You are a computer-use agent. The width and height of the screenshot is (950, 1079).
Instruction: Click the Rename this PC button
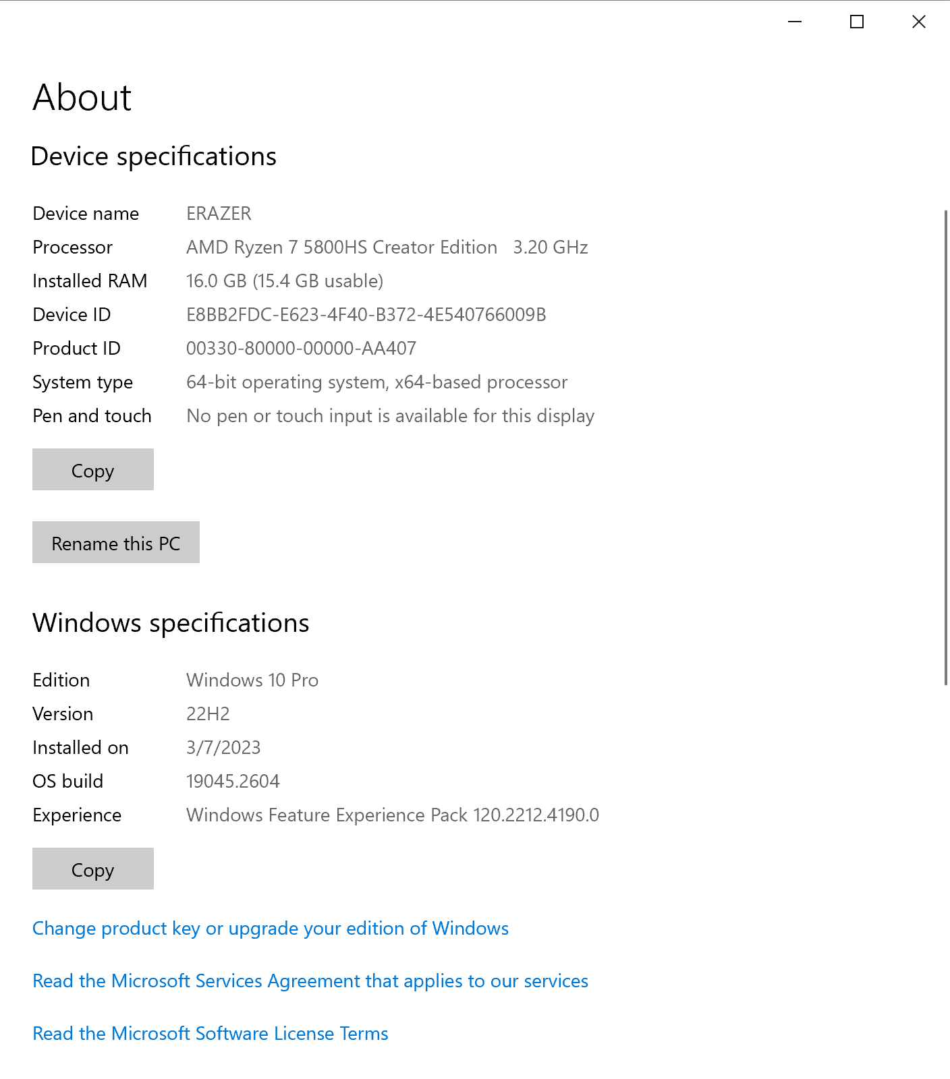tap(116, 543)
